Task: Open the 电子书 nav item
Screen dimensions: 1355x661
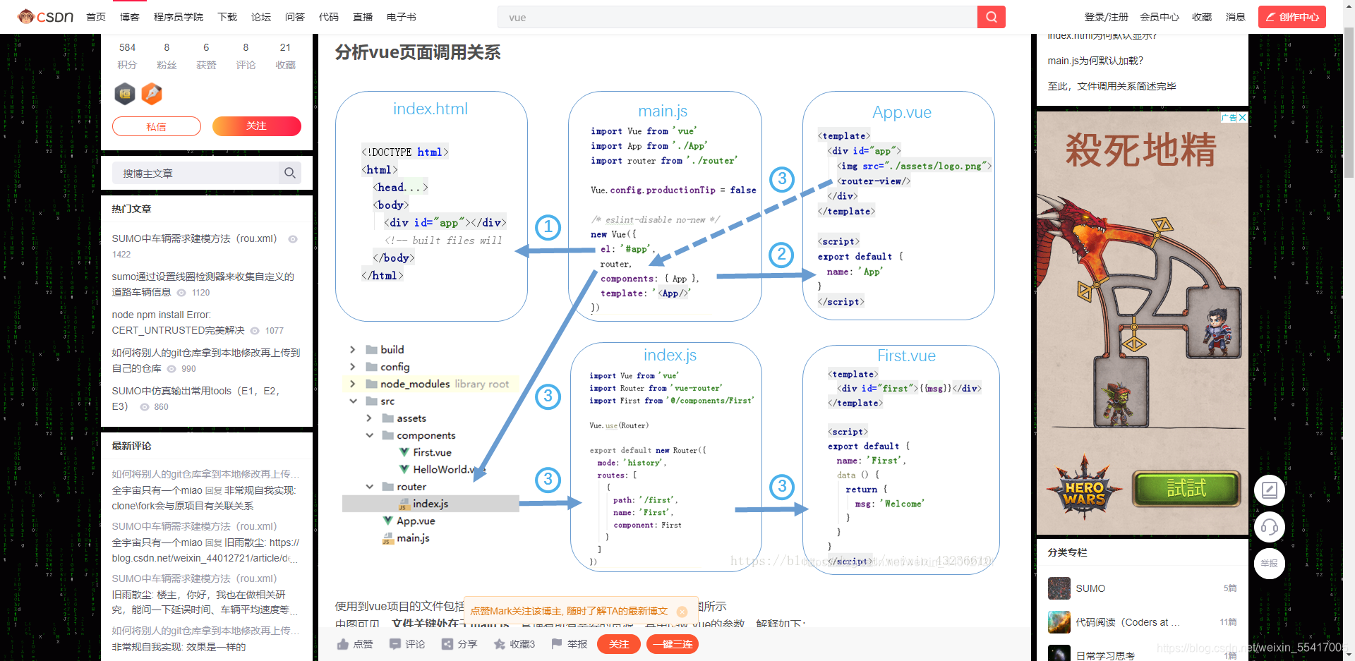Action: tap(402, 17)
